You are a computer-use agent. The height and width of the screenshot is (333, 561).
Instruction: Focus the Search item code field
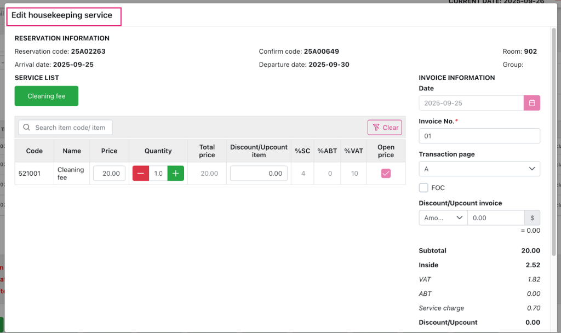71,128
